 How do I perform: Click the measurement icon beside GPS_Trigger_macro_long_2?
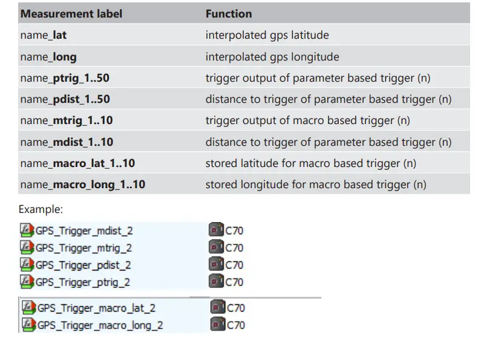(28, 325)
